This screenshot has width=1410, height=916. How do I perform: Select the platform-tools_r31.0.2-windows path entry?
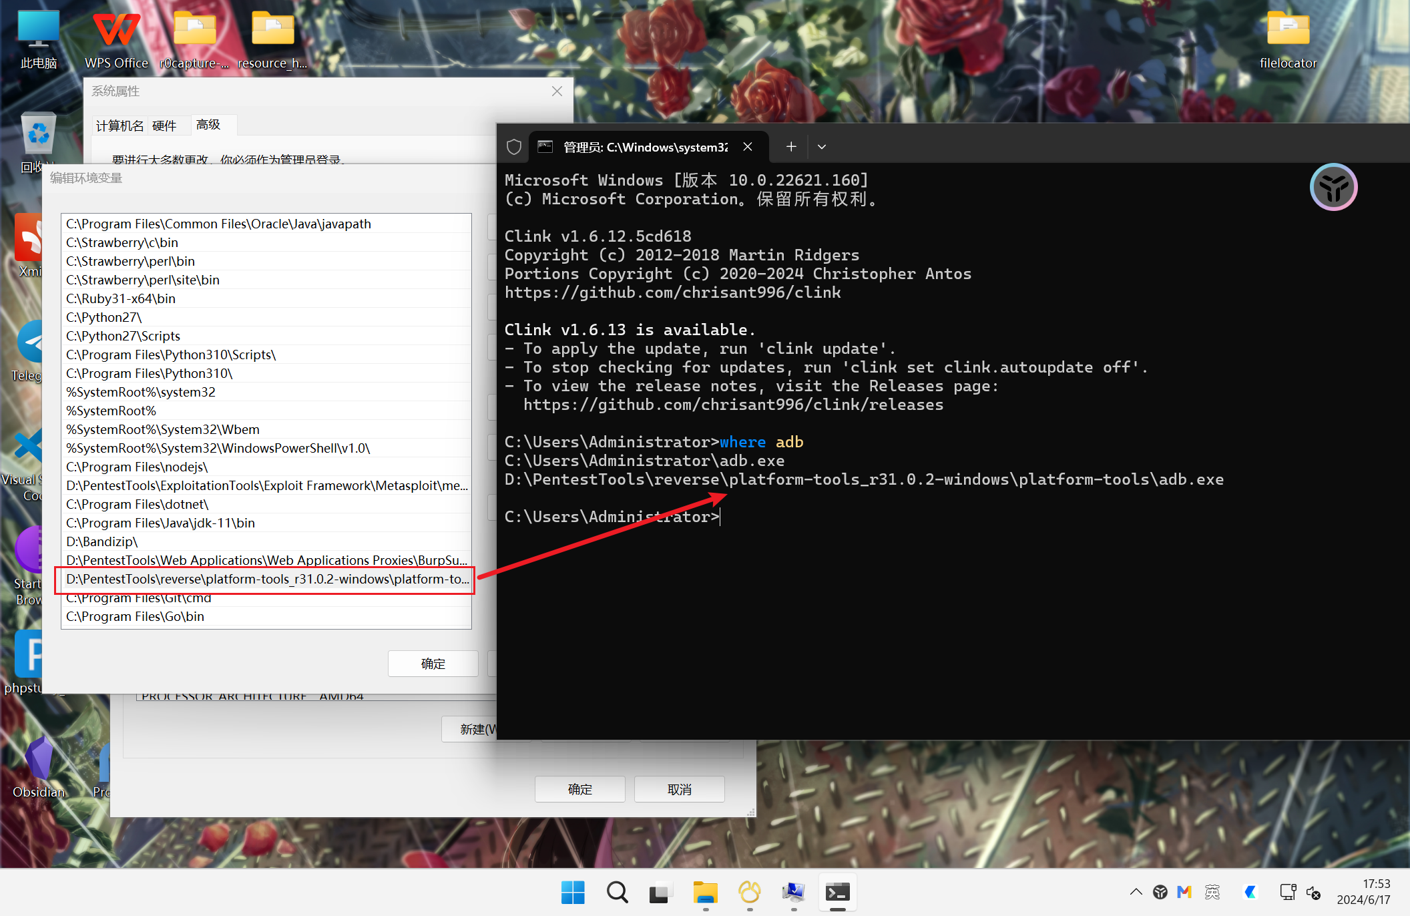point(266,579)
